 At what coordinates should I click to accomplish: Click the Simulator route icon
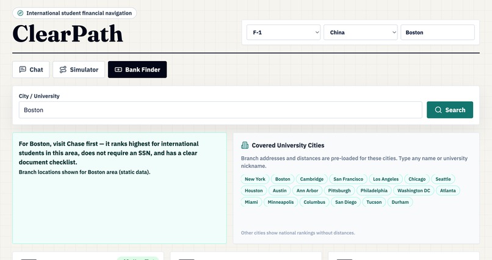pos(63,70)
